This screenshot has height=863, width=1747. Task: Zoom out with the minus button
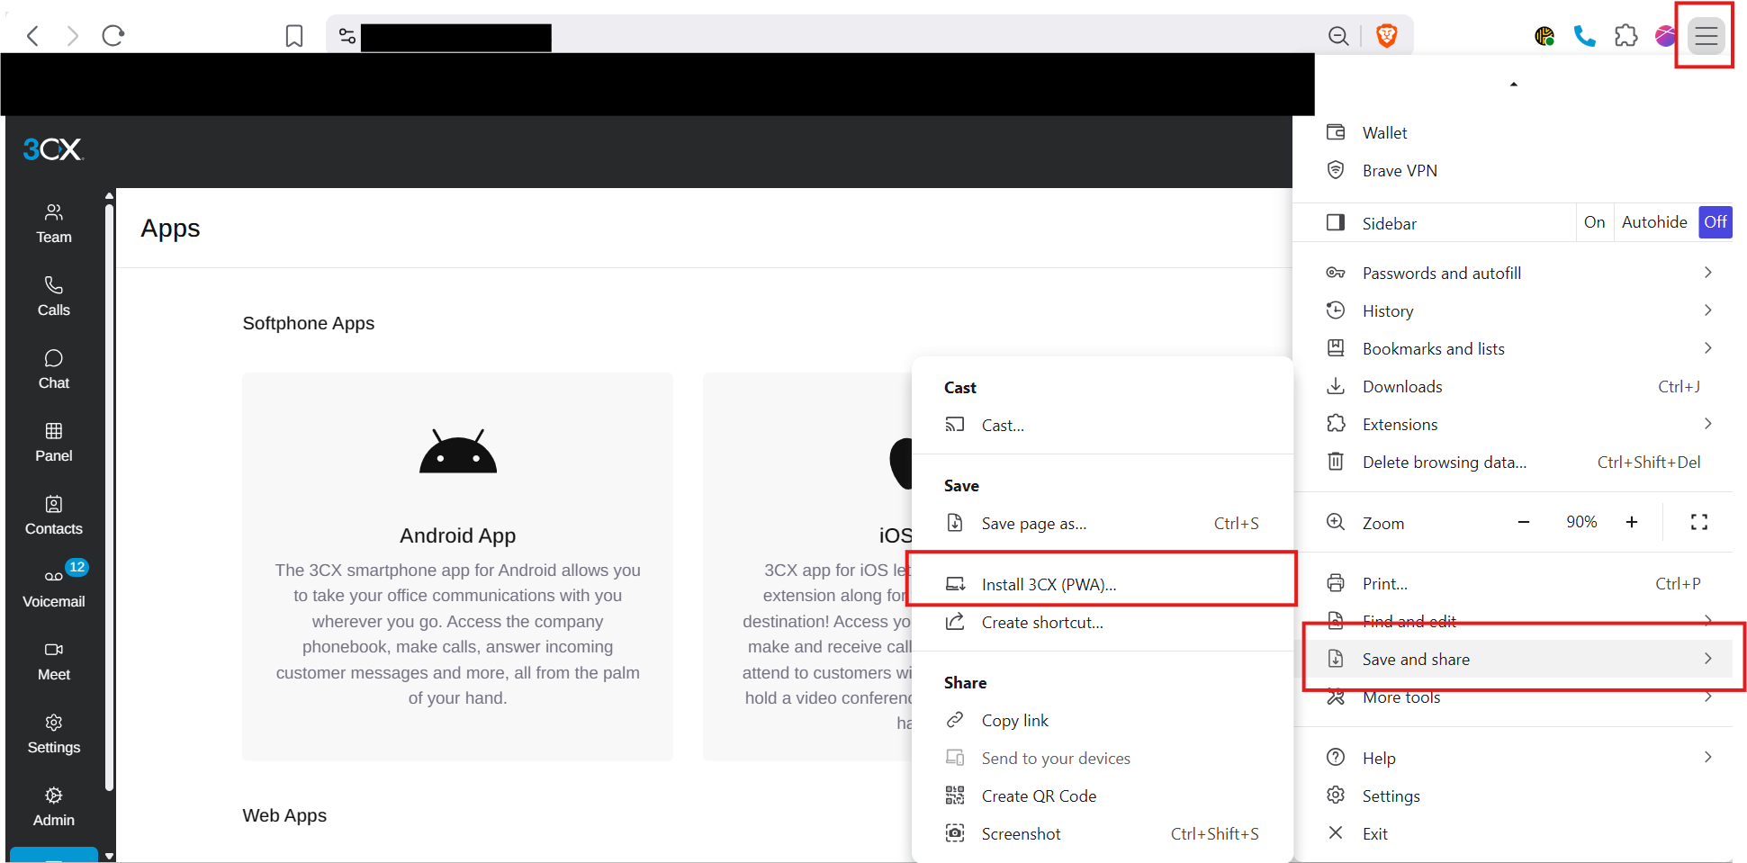point(1524,523)
